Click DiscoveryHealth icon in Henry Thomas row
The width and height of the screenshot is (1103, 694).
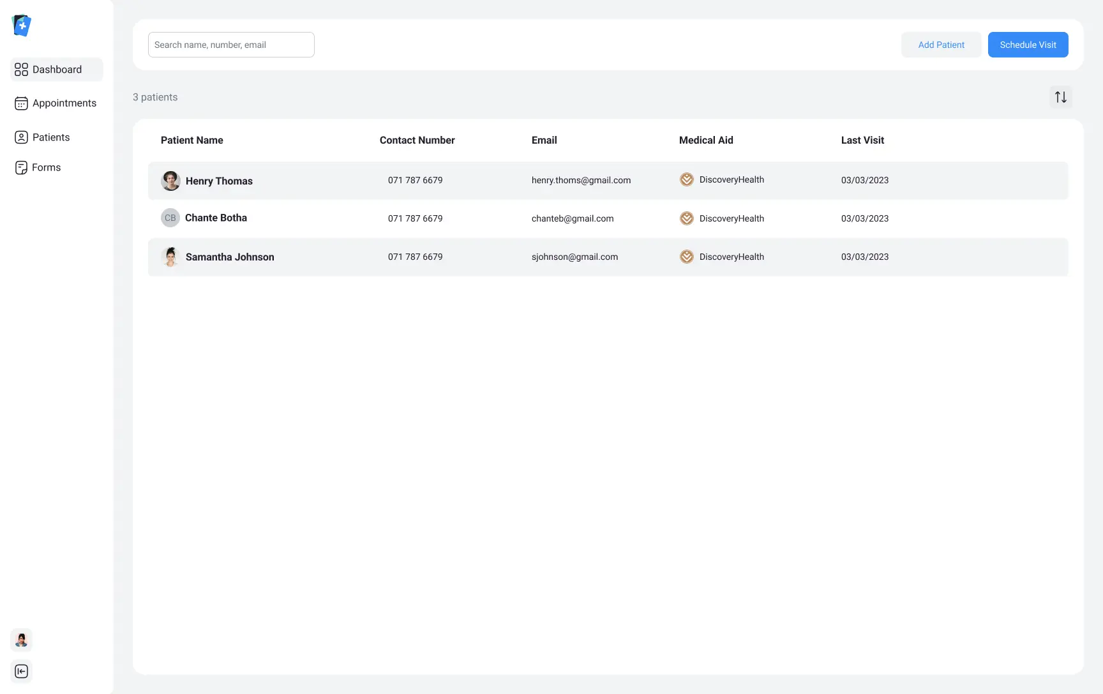pos(686,180)
